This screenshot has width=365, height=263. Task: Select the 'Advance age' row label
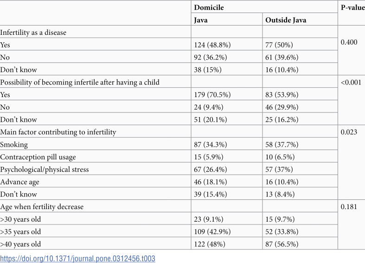point(19,182)
